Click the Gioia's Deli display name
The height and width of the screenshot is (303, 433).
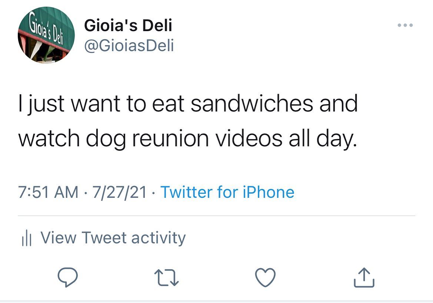point(128,26)
